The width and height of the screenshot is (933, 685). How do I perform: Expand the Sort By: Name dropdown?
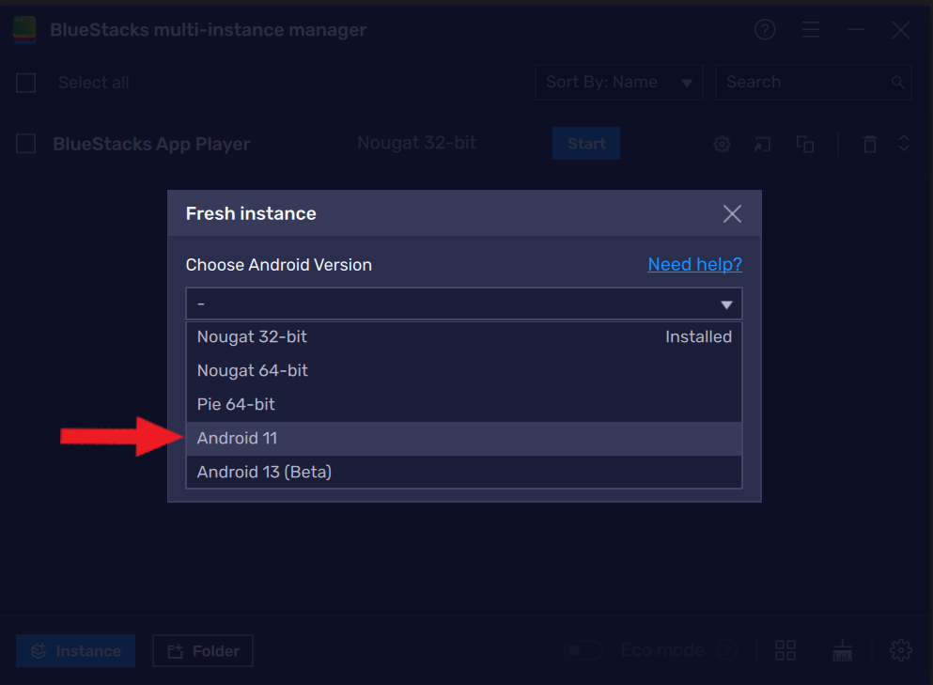619,82
